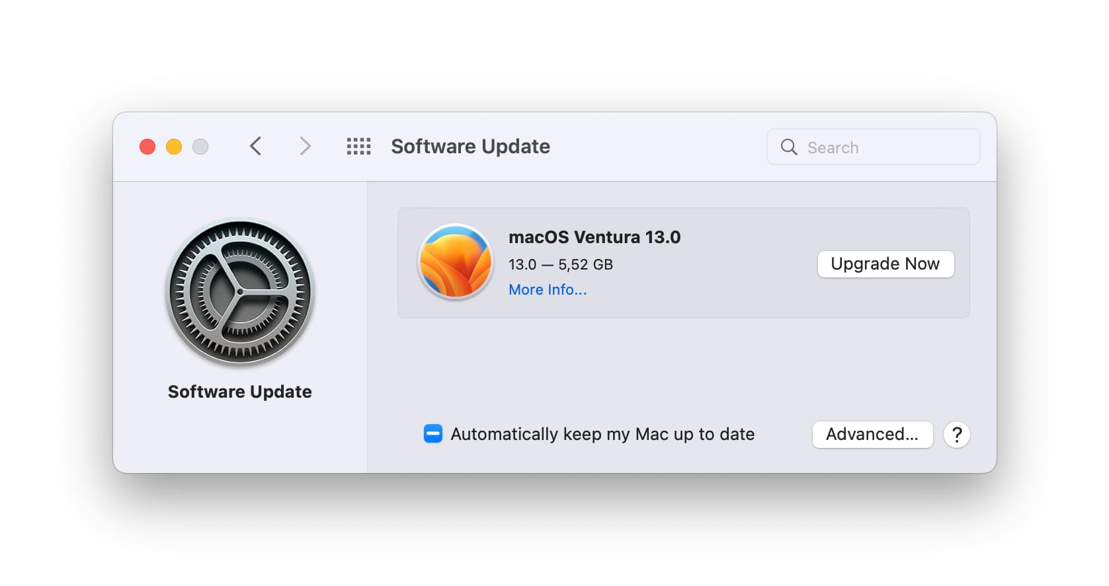Image resolution: width=1109 pixels, height=586 pixels.
Task: Click the More Info link for macOS Ventura
Action: point(547,289)
